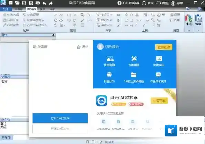
Task: Select the Ellipse drawing tool
Action: pos(61,20)
